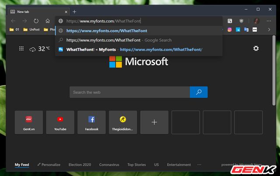280x176 pixels.
Task: Open a new browser tab with plus button
Action: [x=74, y=11]
